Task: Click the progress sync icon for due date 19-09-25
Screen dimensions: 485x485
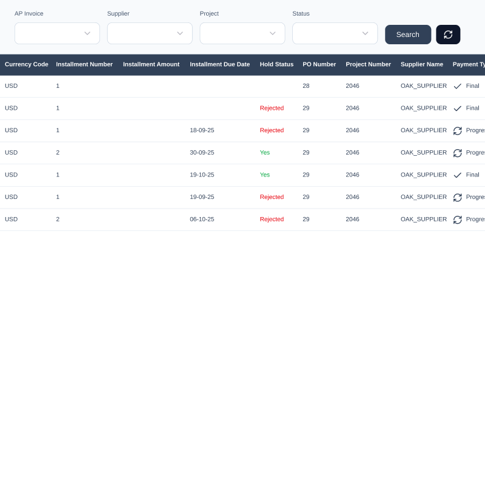Action: coord(458,197)
